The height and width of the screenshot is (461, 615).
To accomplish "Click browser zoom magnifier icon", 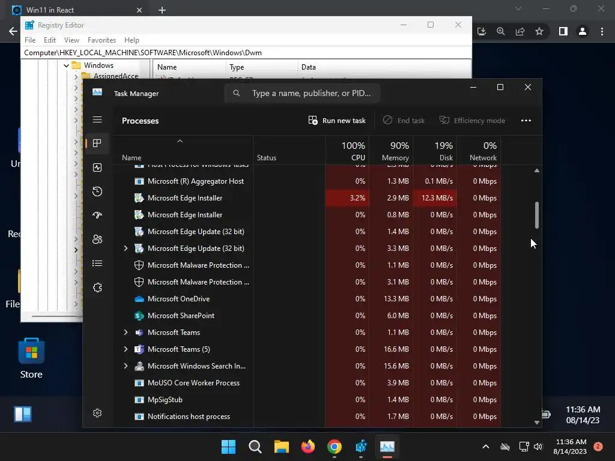I will pyautogui.click(x=501, y=31).
